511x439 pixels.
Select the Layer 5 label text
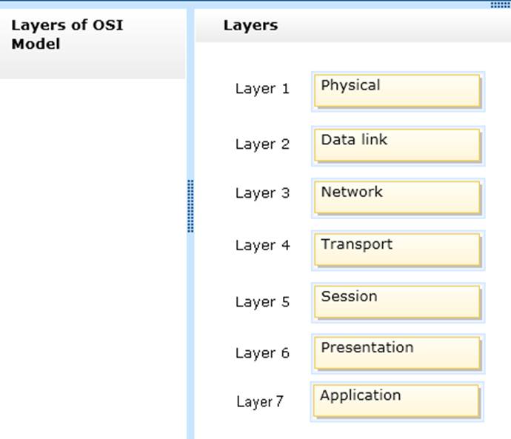[262, 302]
